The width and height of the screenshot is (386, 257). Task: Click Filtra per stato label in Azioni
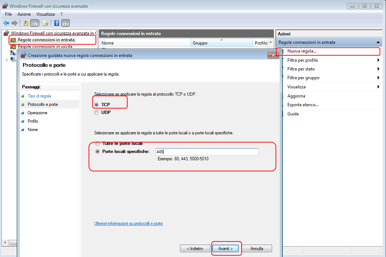301,69
